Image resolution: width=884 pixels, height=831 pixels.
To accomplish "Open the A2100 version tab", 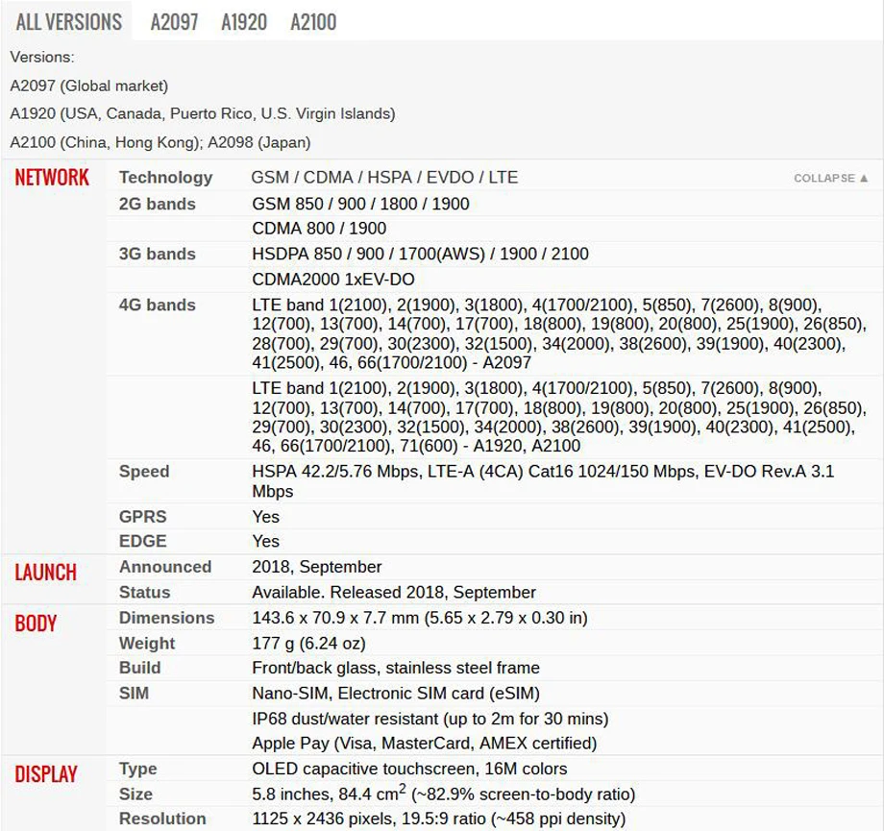I will pyautogui.click(x=313, y=22).
